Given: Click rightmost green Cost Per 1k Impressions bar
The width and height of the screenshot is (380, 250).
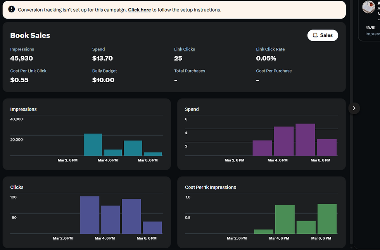Looking at the screenshot, I should point(327,219).
